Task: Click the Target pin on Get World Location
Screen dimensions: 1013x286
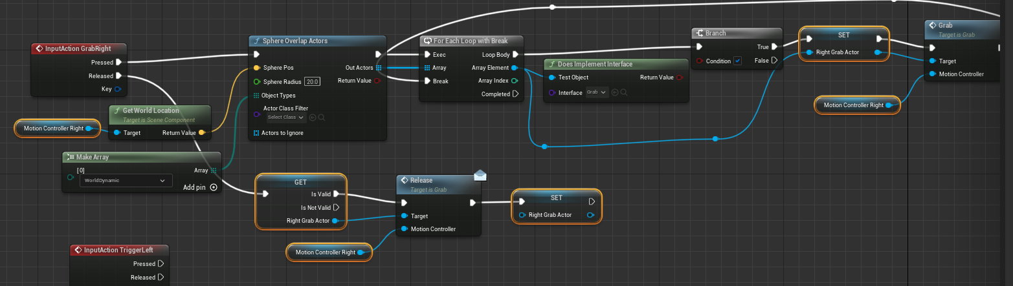Action: click(x=117, y=133)
